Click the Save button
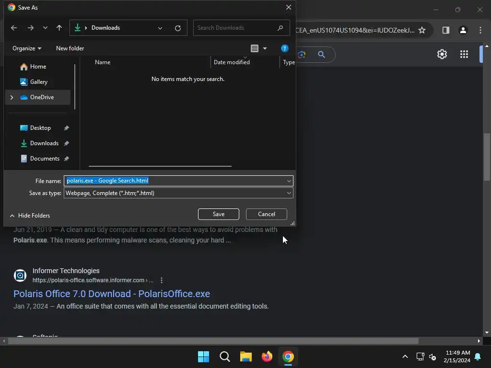The width and height of the screenshot is (491, 368). (x=219, y=214)
